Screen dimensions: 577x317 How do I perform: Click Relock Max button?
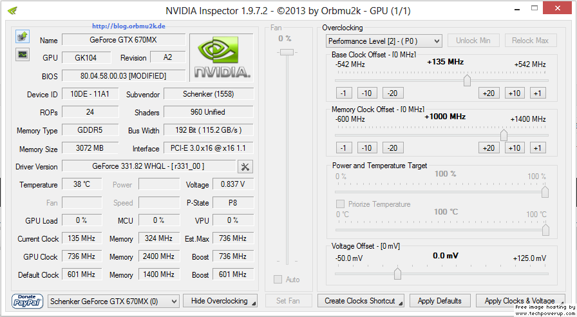(x=530, y=41)
